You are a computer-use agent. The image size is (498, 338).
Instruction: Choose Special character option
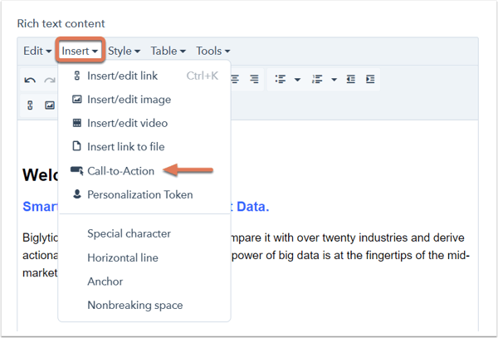(x=144, y=233)
